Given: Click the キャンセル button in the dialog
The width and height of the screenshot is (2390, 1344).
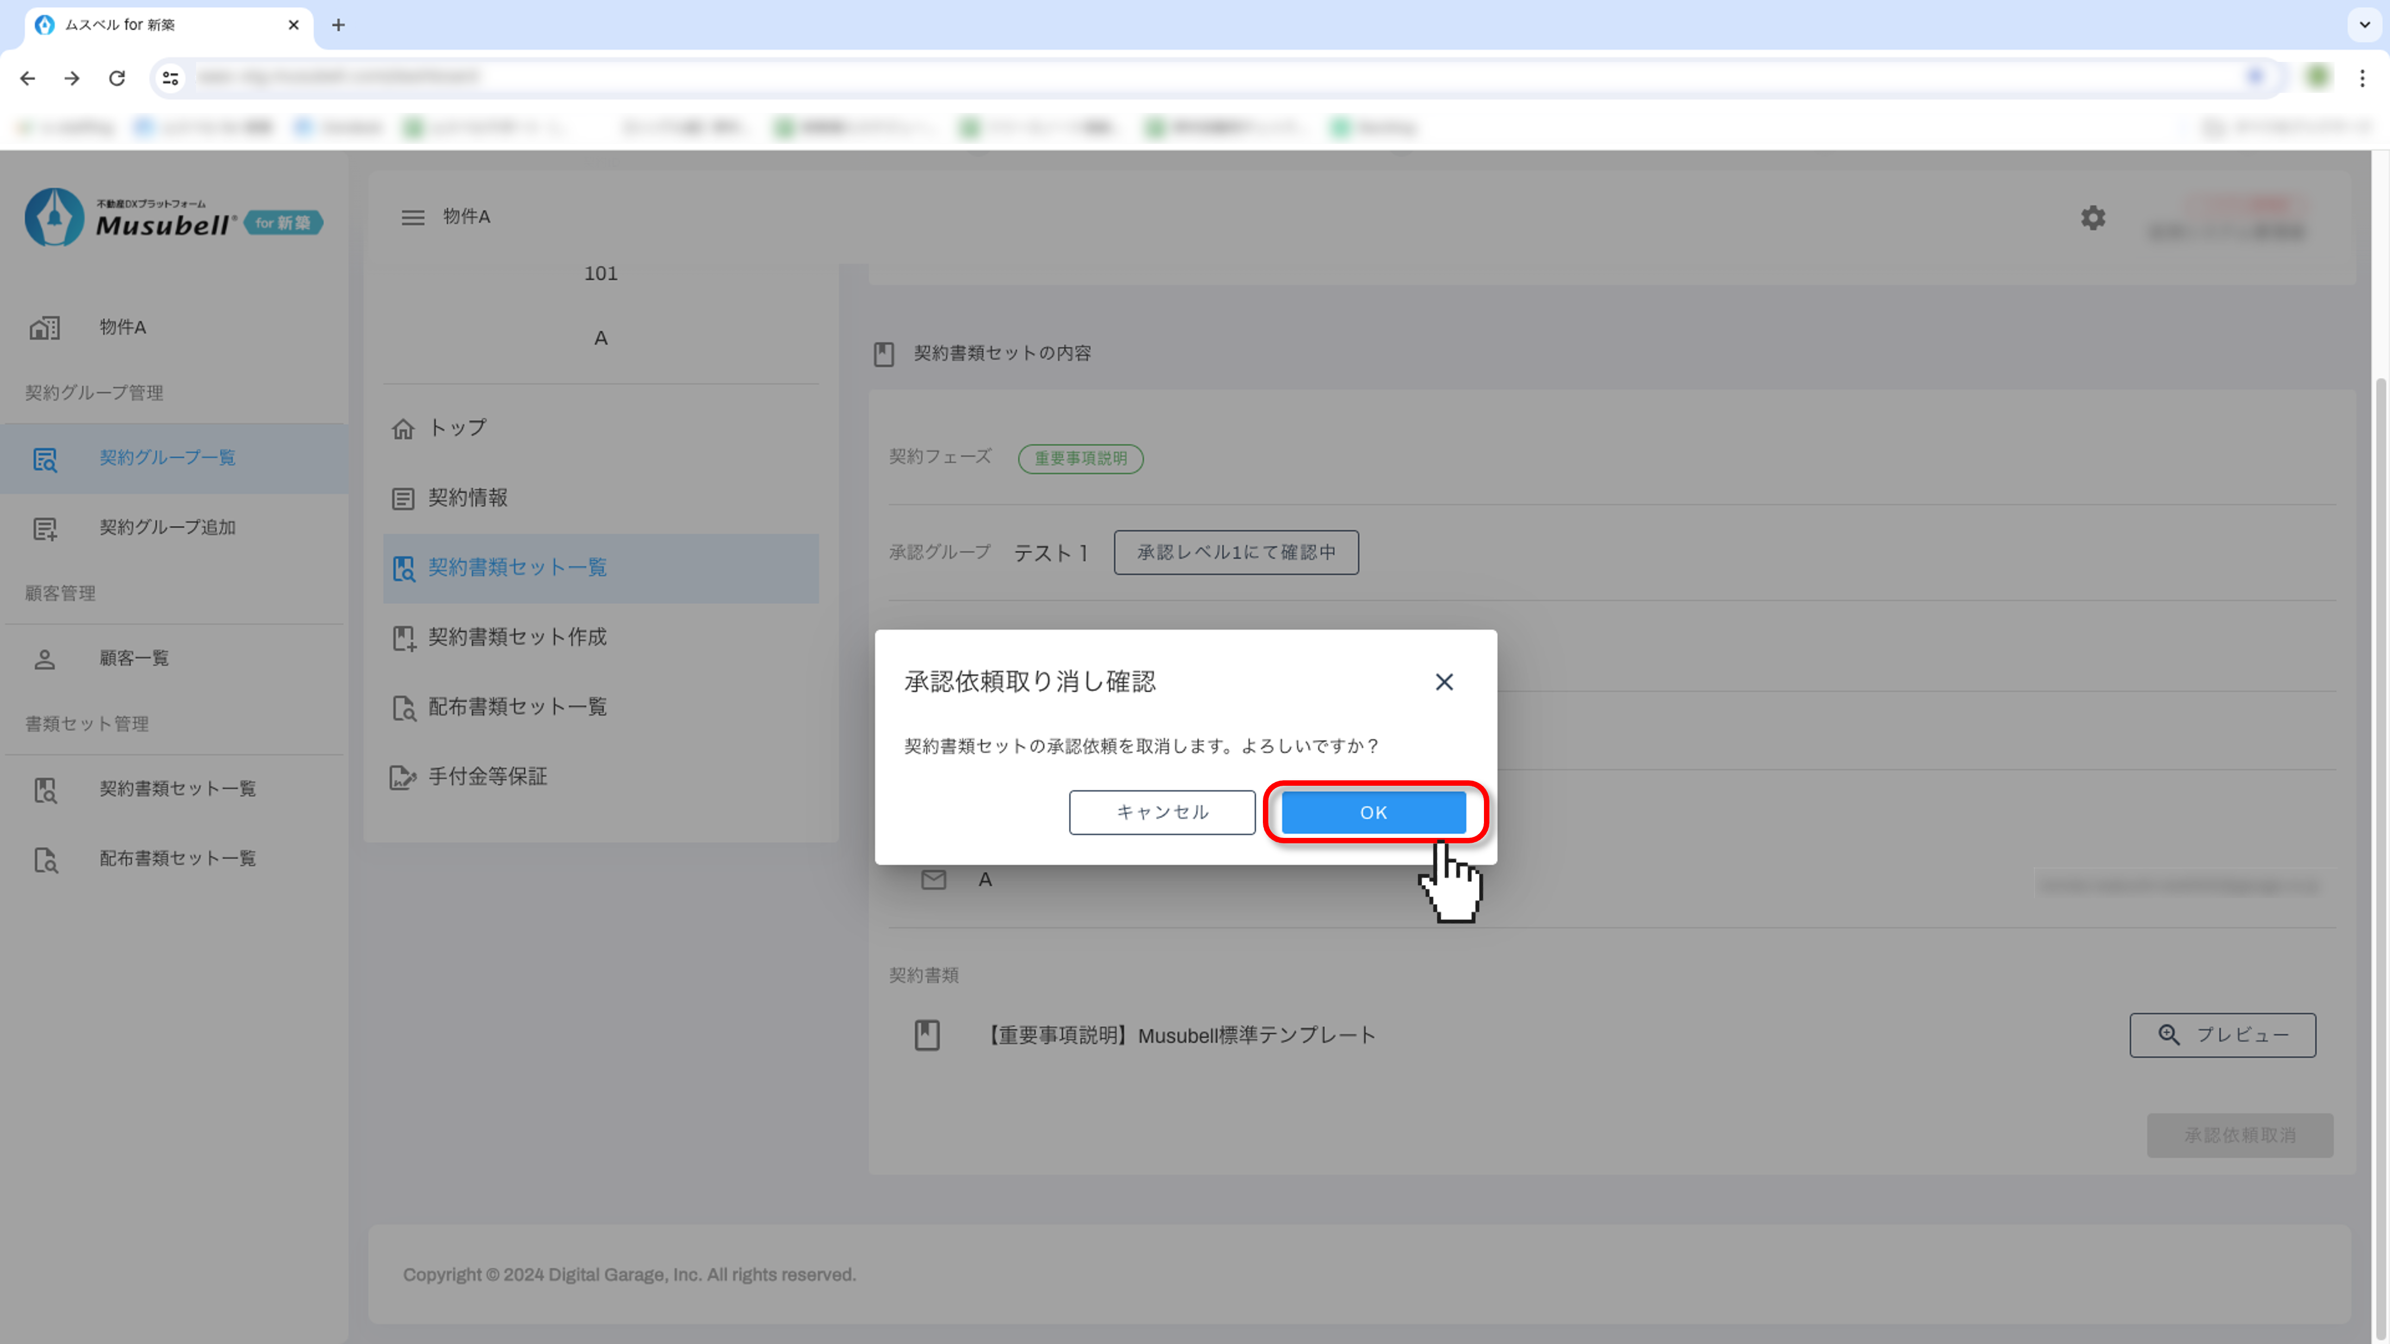Looking at the screenshot, I should click(1162, 812).
